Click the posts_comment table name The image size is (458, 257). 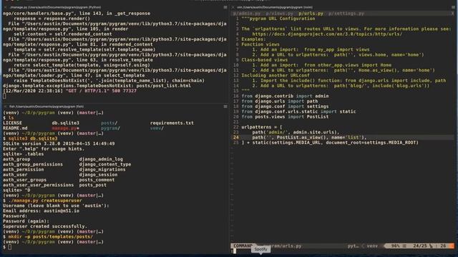pyautogui.click(x=97, y=180)
